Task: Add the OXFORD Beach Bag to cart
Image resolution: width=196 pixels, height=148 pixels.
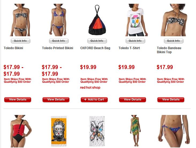Action: [94, 100]
